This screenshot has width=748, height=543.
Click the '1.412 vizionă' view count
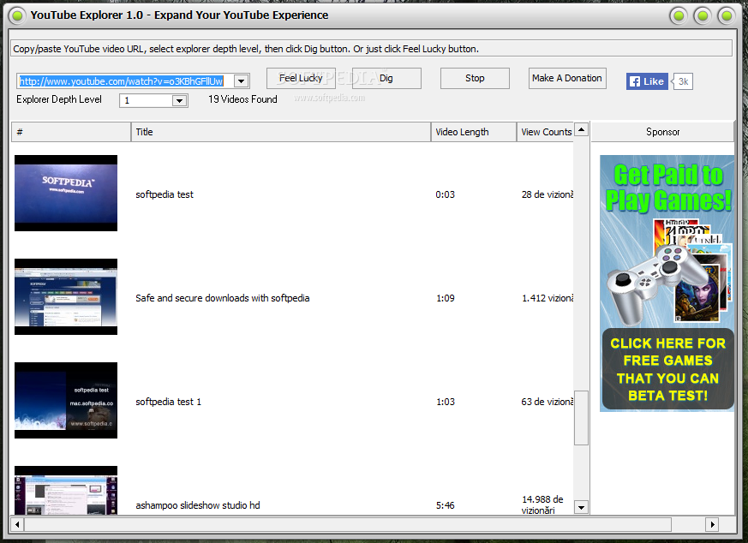click(548, 298)
